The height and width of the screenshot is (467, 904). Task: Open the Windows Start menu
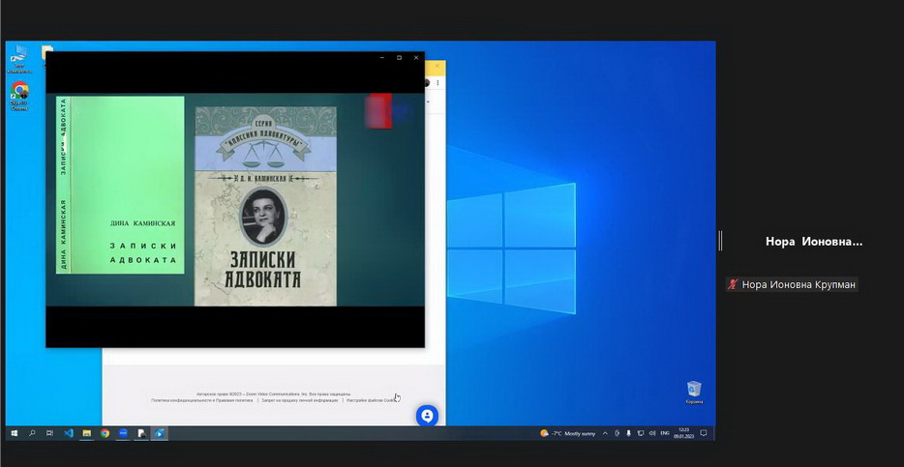coord(15,433)
